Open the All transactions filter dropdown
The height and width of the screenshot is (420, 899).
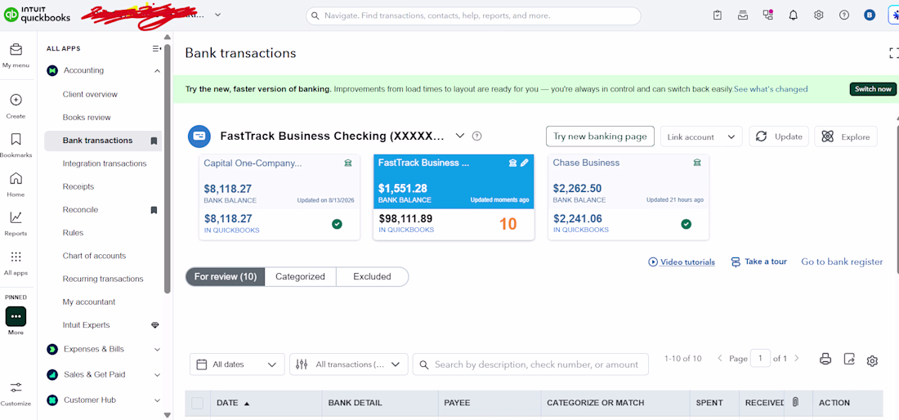point(349,364)
